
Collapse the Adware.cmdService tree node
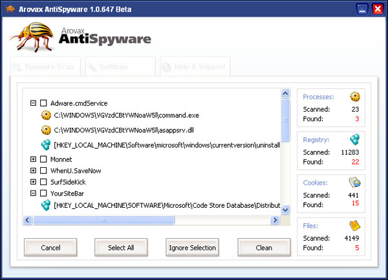point(33,103)
